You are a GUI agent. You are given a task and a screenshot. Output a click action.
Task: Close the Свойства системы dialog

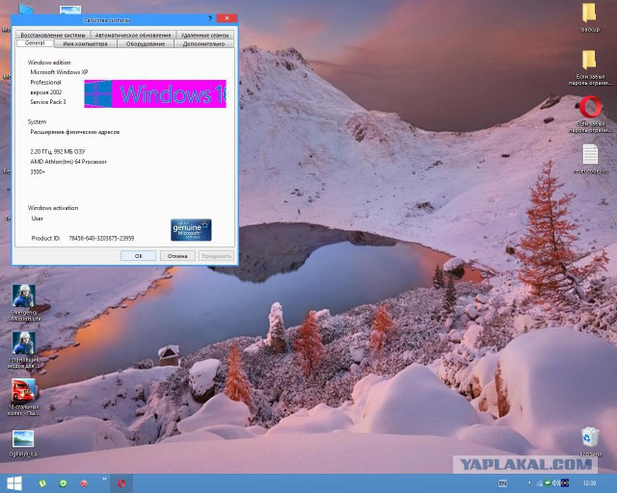pos(227,18)
